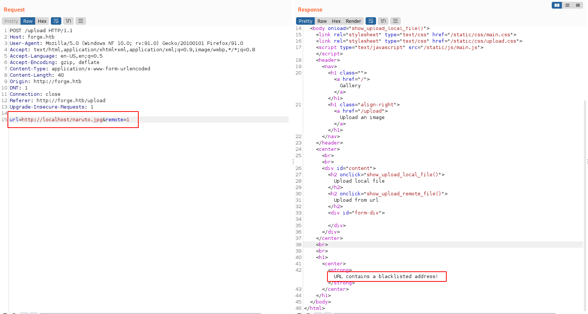Switch Response view to Raw tab

click(x=322, y=21)
